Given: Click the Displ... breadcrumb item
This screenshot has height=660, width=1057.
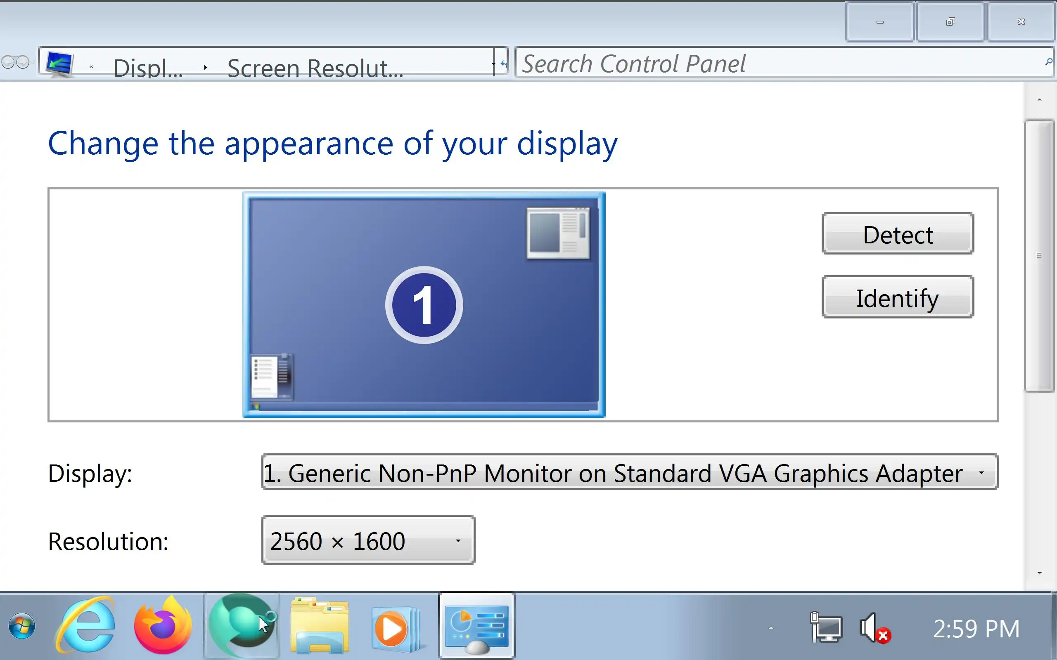Looking at the screenshot, I should tap(148, 68).
